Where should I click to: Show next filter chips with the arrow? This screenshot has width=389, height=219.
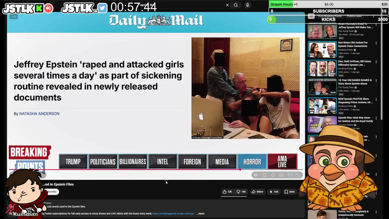[x=373, y=16]
